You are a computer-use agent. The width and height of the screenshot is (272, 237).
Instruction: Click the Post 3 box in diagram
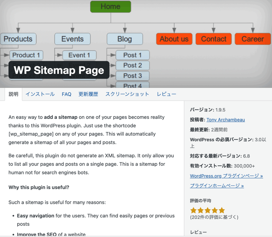click(x=133, y=76)
